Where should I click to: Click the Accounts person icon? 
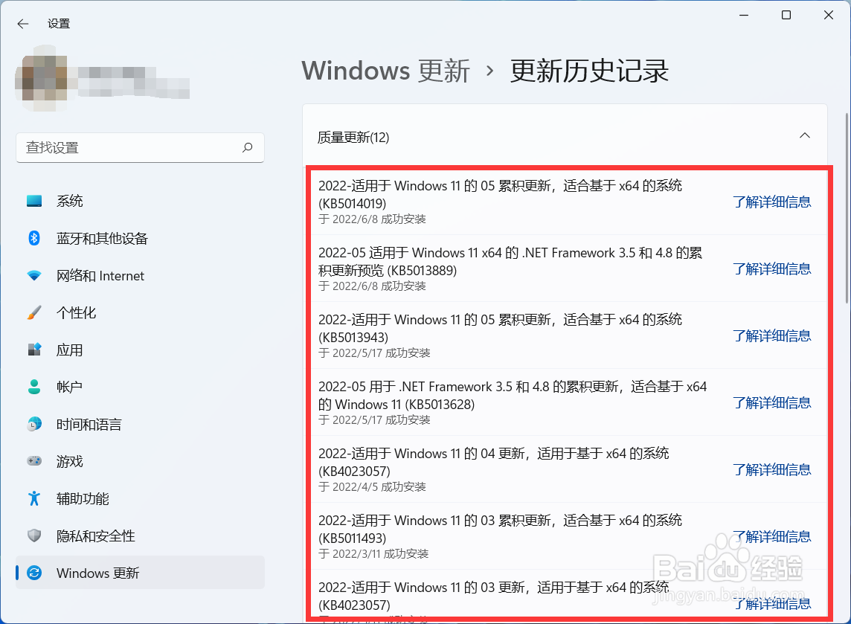pyautogui.click(x=34, y=387)
